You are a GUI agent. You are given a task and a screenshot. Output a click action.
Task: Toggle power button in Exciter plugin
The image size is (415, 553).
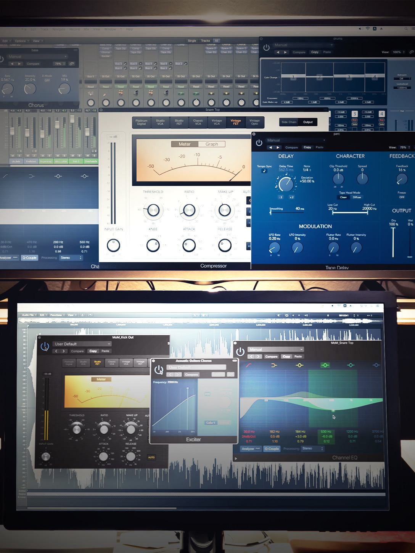[159, 370]
